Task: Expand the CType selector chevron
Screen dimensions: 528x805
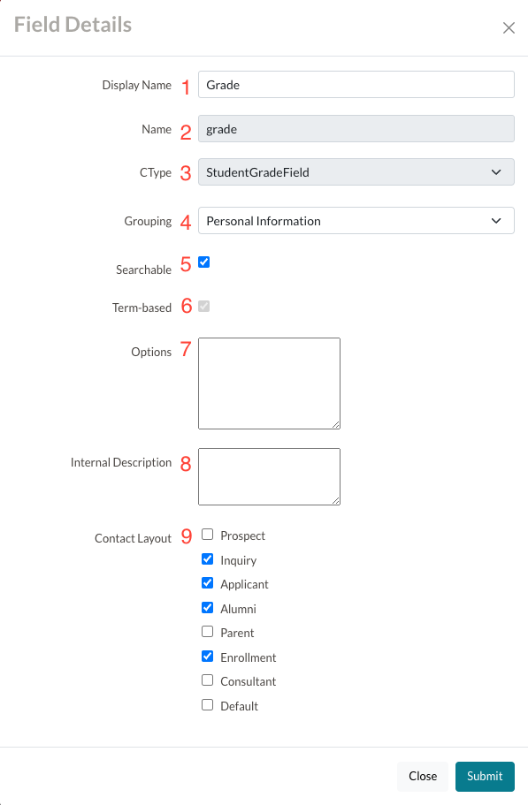Action: (497, 171)
